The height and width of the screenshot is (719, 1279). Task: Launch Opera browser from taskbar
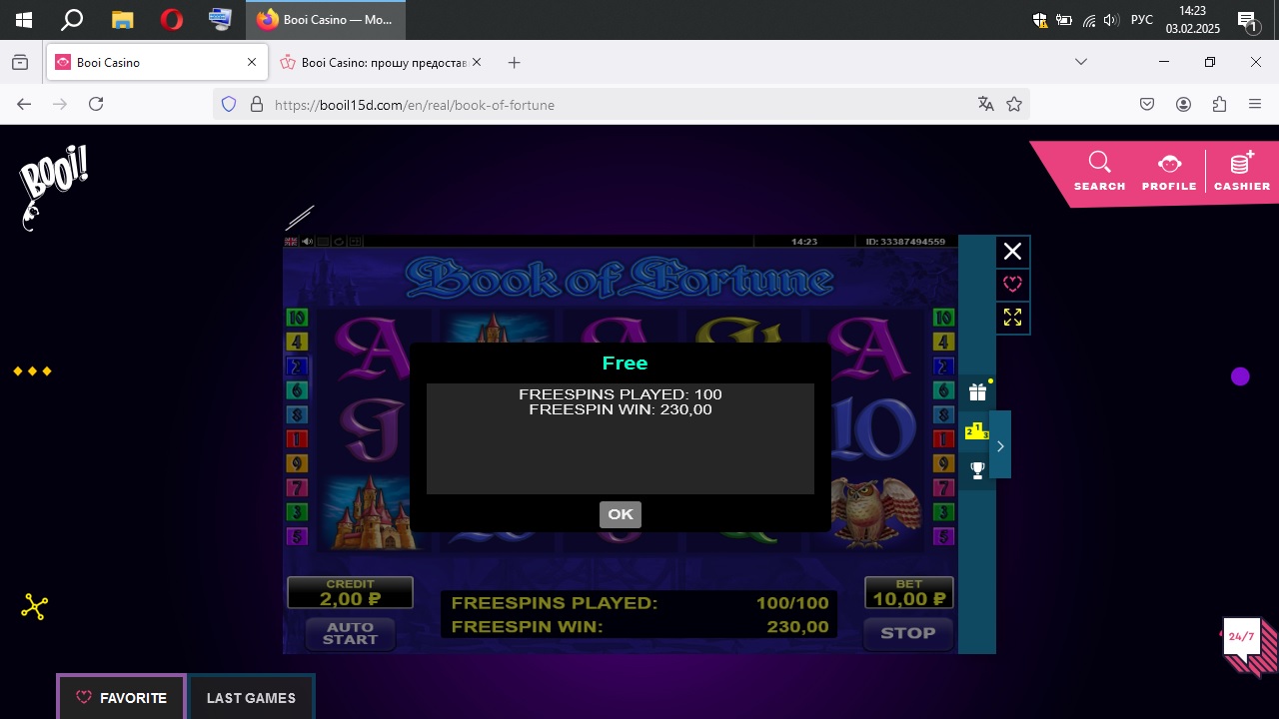[x=171, y=20]
